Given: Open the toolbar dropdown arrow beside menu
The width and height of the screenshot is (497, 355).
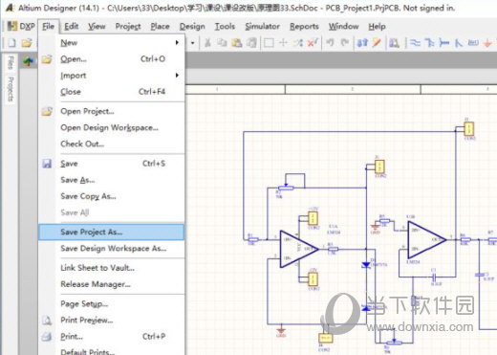Looking at the screenshot, I should tap(192, 43).
